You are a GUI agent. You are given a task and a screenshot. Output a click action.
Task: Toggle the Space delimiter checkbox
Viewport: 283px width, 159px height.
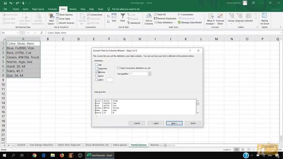tap(96, 76)
